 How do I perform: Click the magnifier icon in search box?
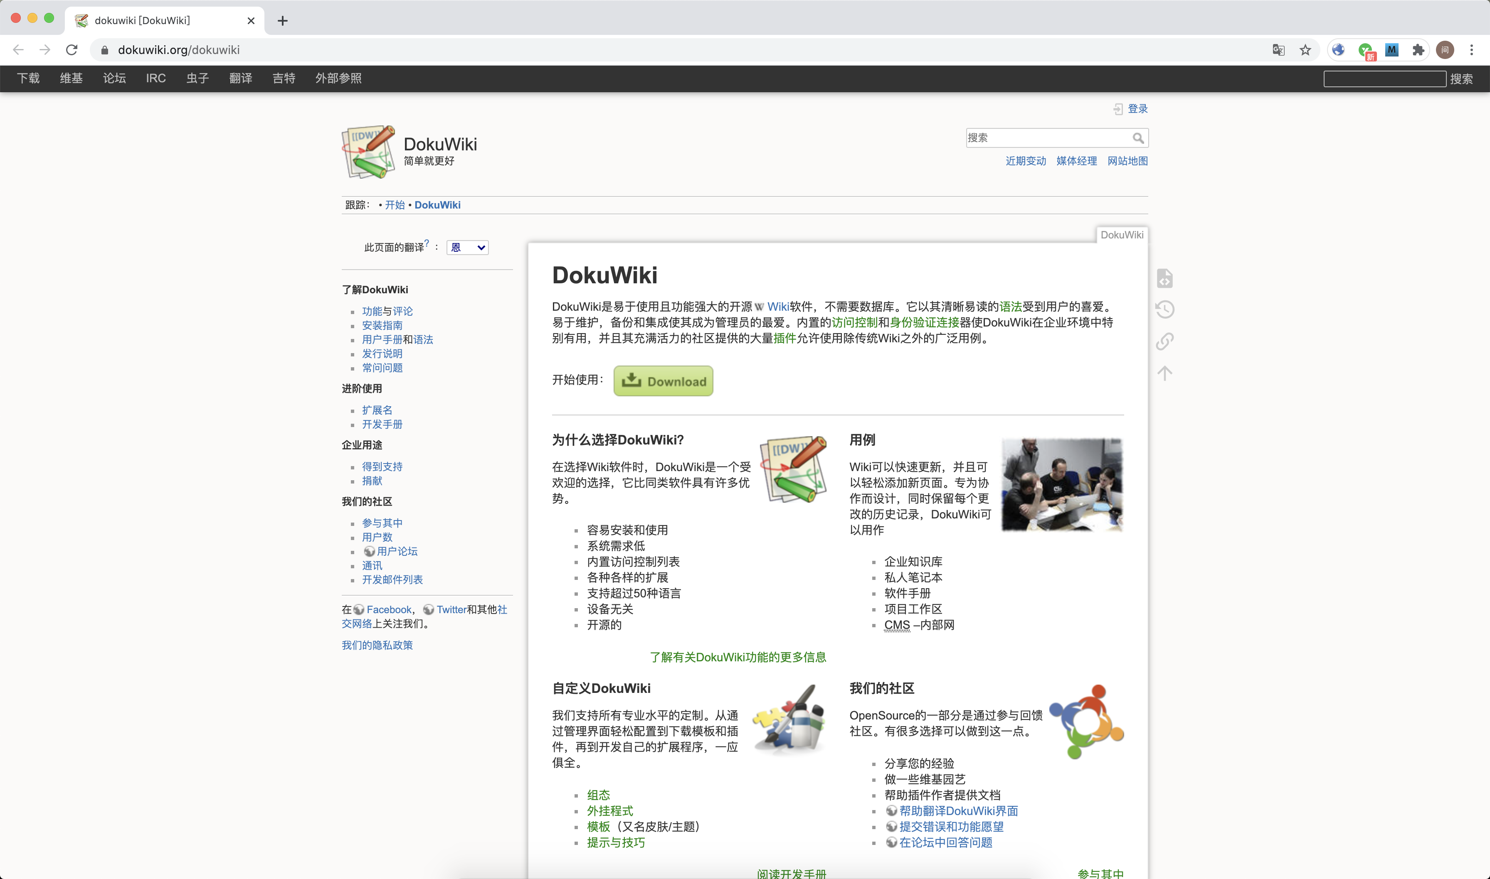click(x=1138, y=138)
